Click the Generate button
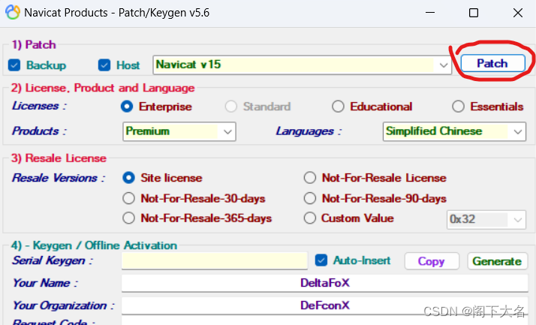 497,261
